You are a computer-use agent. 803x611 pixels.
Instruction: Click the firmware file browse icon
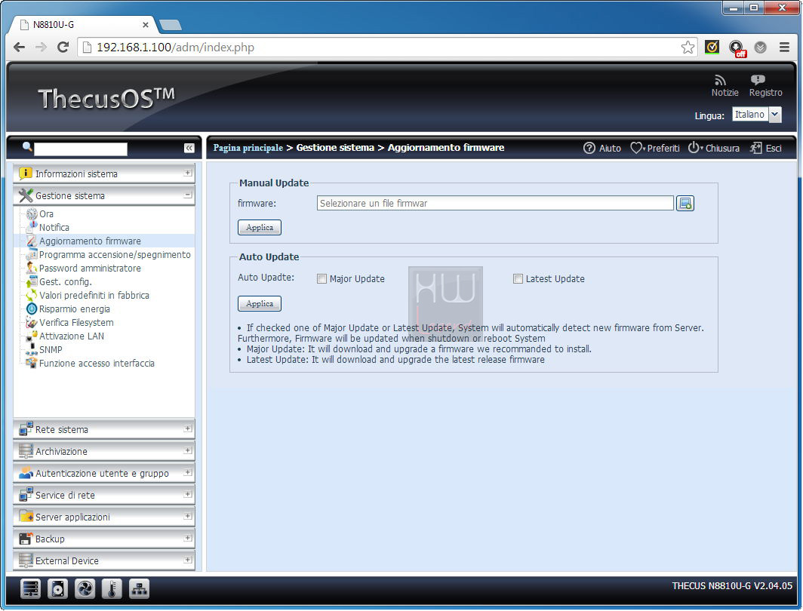pyautogui.click(x=685, y=203)
